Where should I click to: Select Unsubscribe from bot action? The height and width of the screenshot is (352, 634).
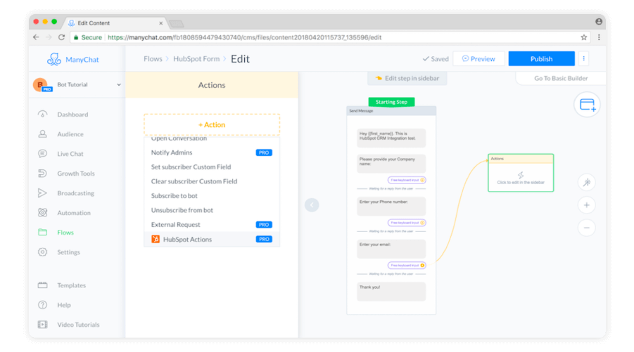pos(212,210)
